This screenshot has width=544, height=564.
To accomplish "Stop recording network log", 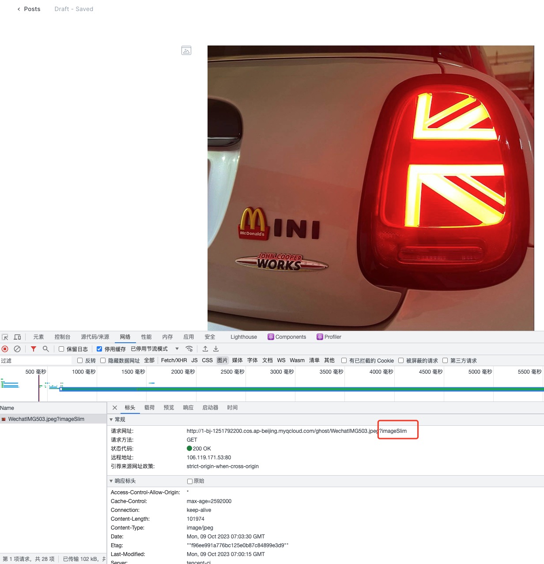I will (5, 349).
